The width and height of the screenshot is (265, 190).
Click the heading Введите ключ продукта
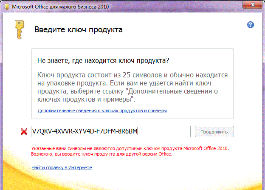coord(79,30)
